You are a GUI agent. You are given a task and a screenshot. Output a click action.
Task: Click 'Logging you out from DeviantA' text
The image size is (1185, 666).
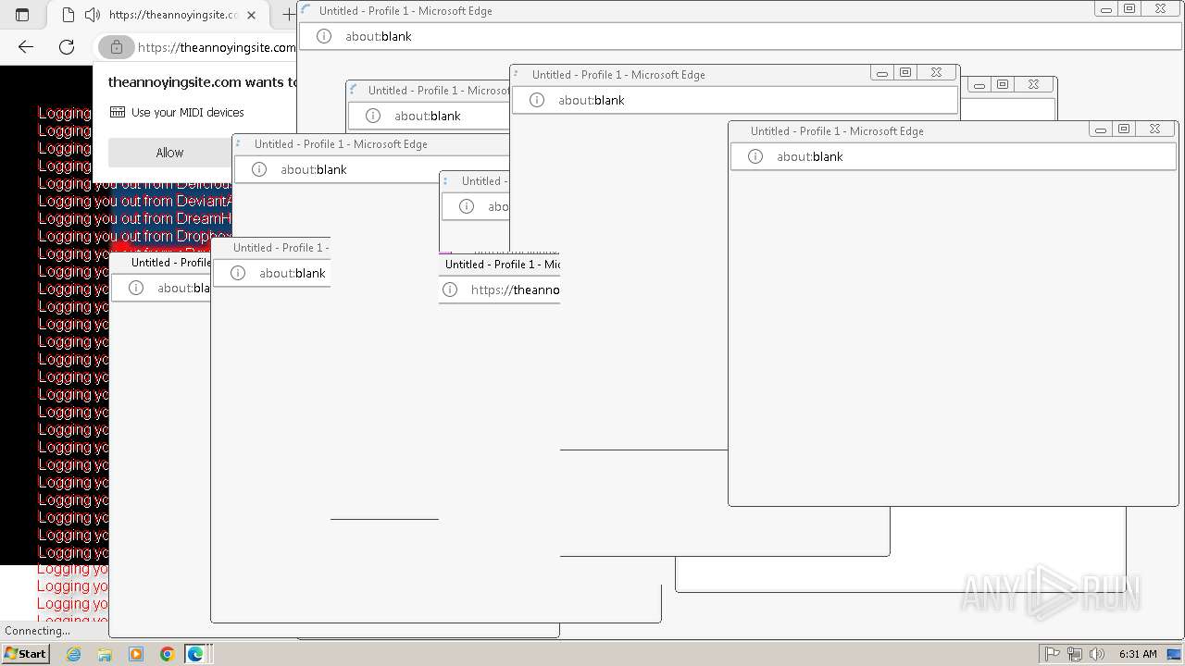pyautogui.click(x=134, y=201)
